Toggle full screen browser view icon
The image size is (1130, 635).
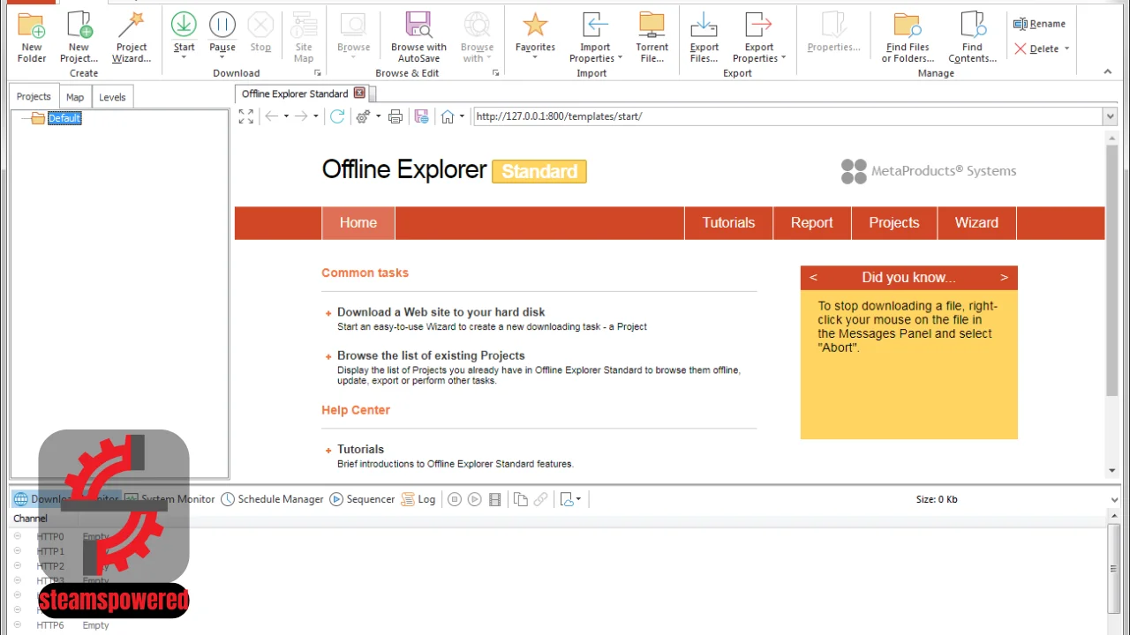click(x=246, y=116)
